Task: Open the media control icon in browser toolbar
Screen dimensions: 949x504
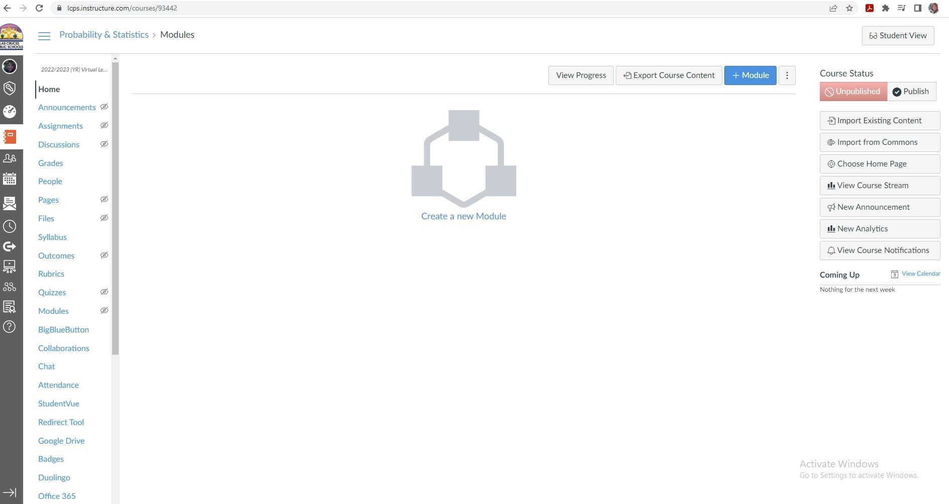Action: tap(902, 8)
